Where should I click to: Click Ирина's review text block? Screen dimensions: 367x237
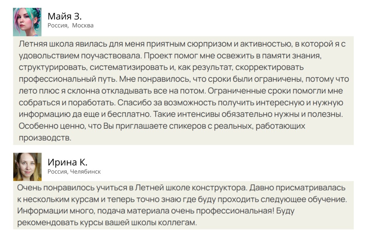(x=183, y=205)
